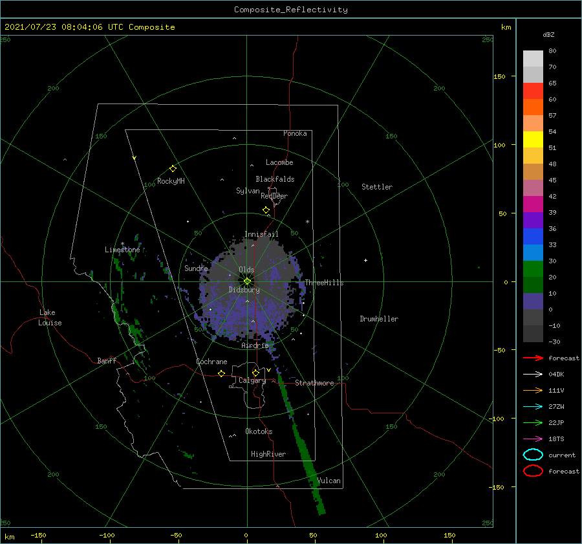Click the Didsbury label
The width and height of the screenshot is (582, 544).
click(244, 290)
